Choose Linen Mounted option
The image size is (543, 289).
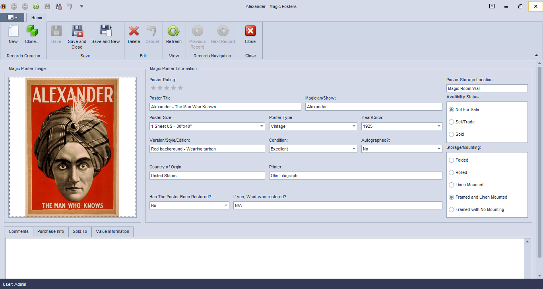click(x=466, y=185)
